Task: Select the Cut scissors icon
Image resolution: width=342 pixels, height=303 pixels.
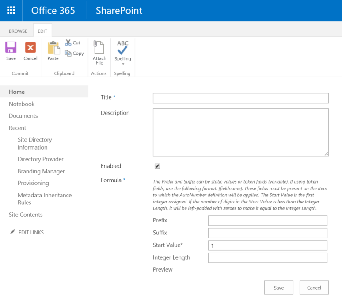Action: 68,42
